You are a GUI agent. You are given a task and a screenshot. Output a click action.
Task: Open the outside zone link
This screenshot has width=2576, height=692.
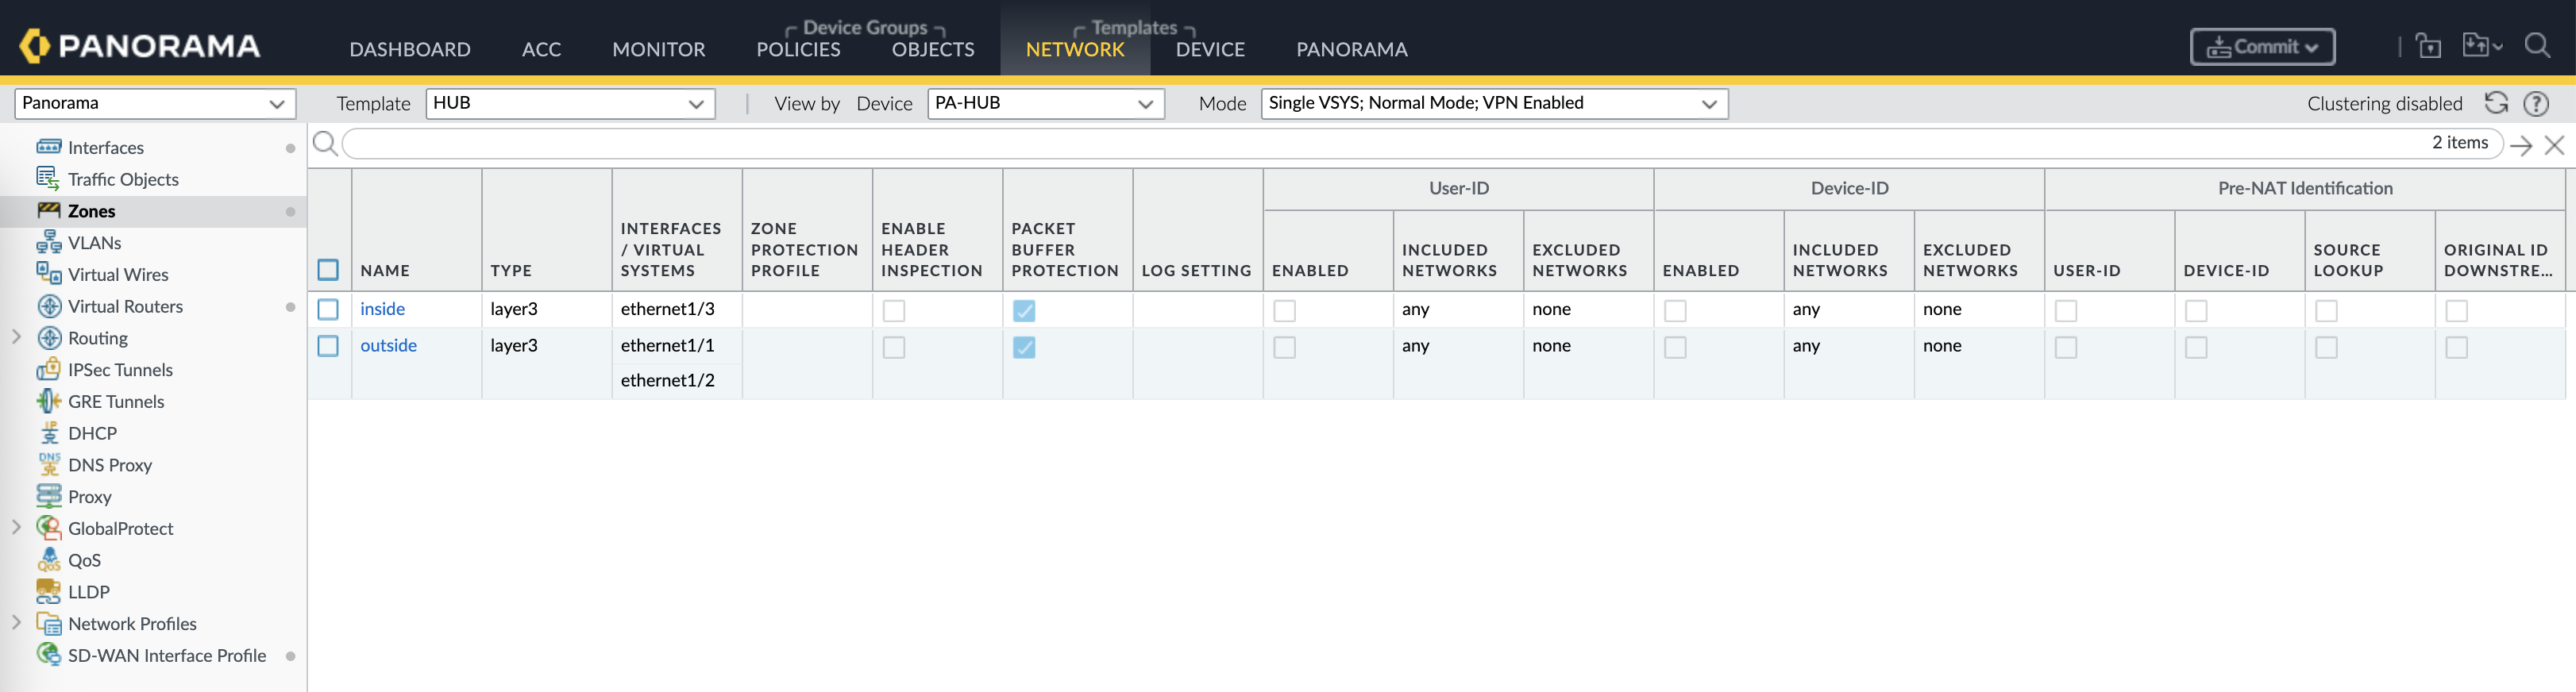tap(388, 346)
